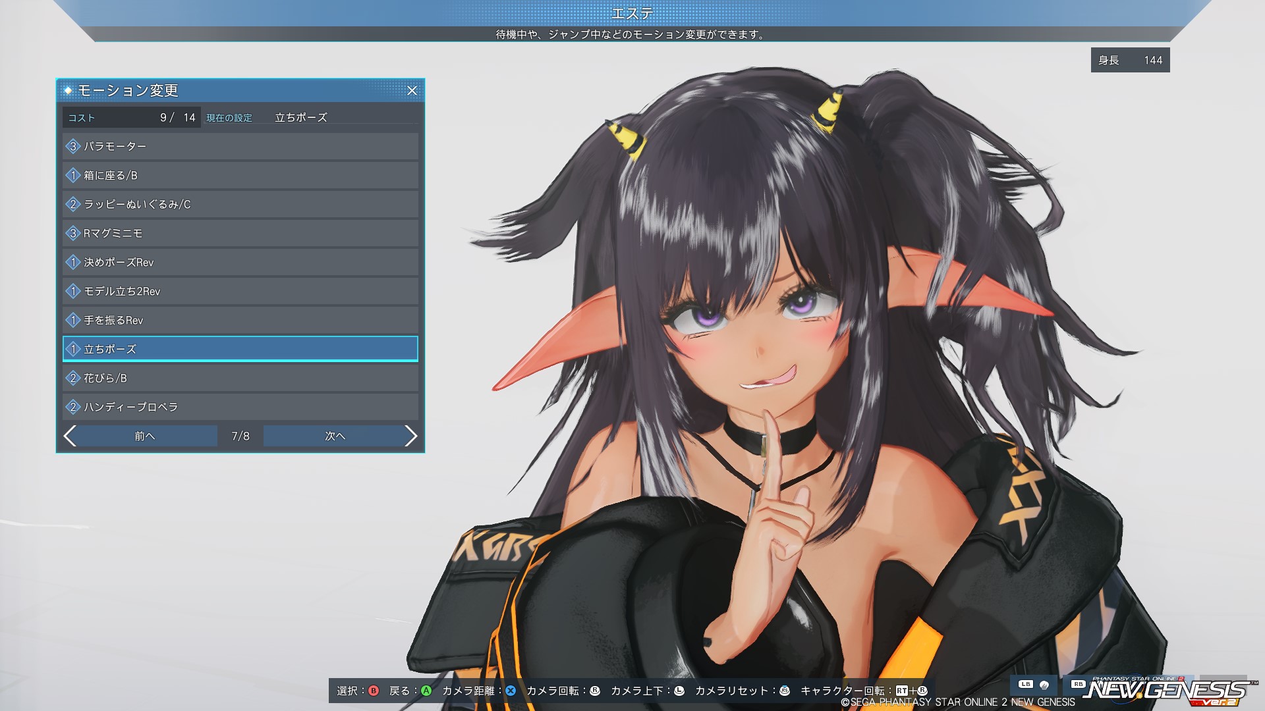Select 花びら/B motion entry

click(240, 378)
